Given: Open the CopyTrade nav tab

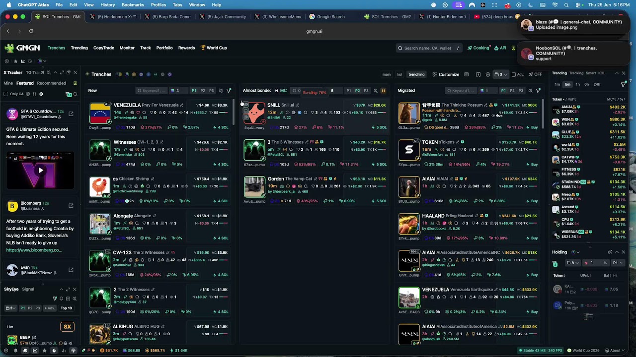Looking at the screenshot, I should (103, 48).
